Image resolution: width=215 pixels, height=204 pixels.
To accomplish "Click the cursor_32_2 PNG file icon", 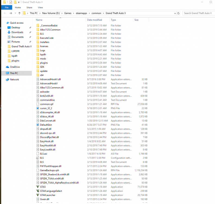I will point(38,108).
